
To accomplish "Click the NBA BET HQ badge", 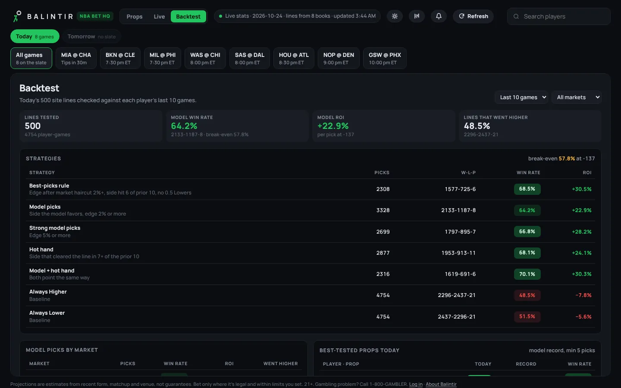I will [x=95, y=16].
